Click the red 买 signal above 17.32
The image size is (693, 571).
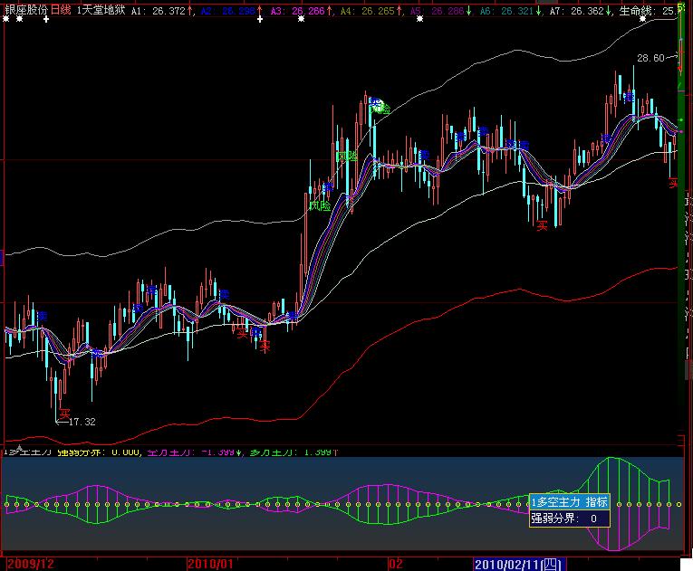[x=63, y=412]
